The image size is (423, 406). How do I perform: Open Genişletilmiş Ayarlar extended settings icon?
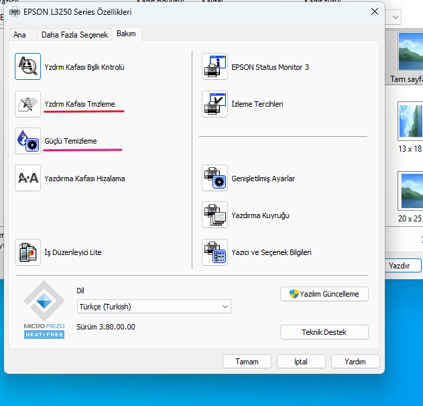click(x=215, y=178)
